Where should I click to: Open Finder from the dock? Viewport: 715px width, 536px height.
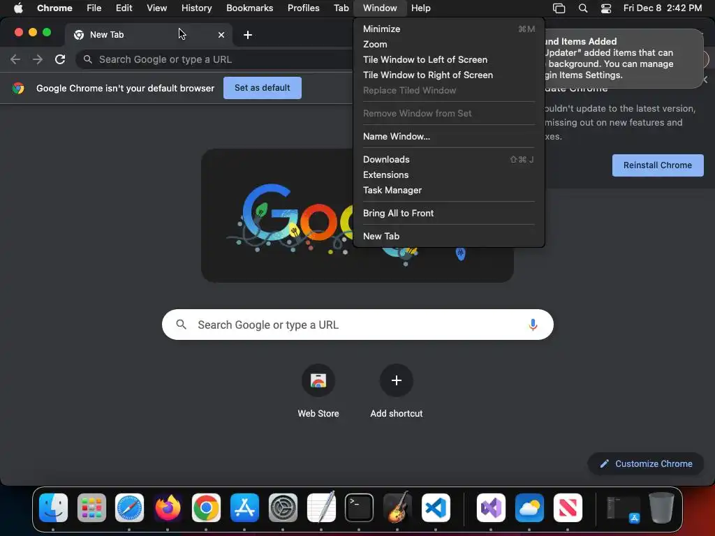point(53,508)
